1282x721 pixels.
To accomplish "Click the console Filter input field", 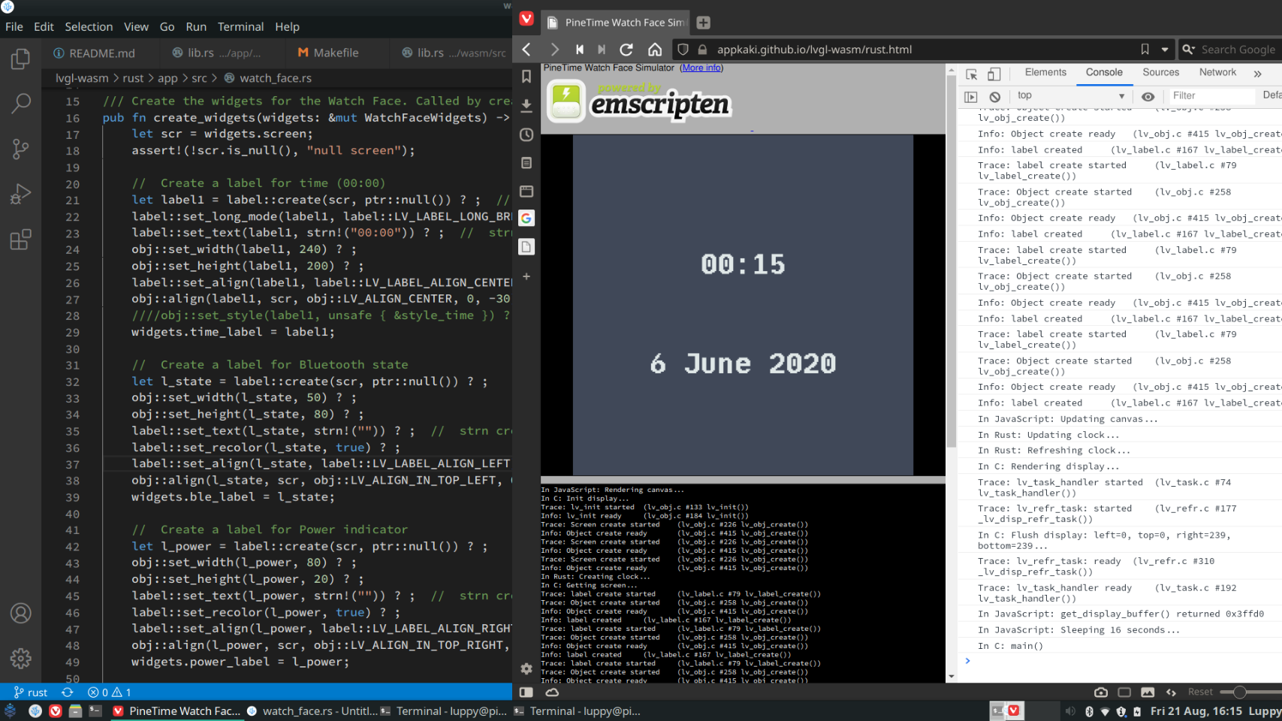I will (x=1211, y=96).
